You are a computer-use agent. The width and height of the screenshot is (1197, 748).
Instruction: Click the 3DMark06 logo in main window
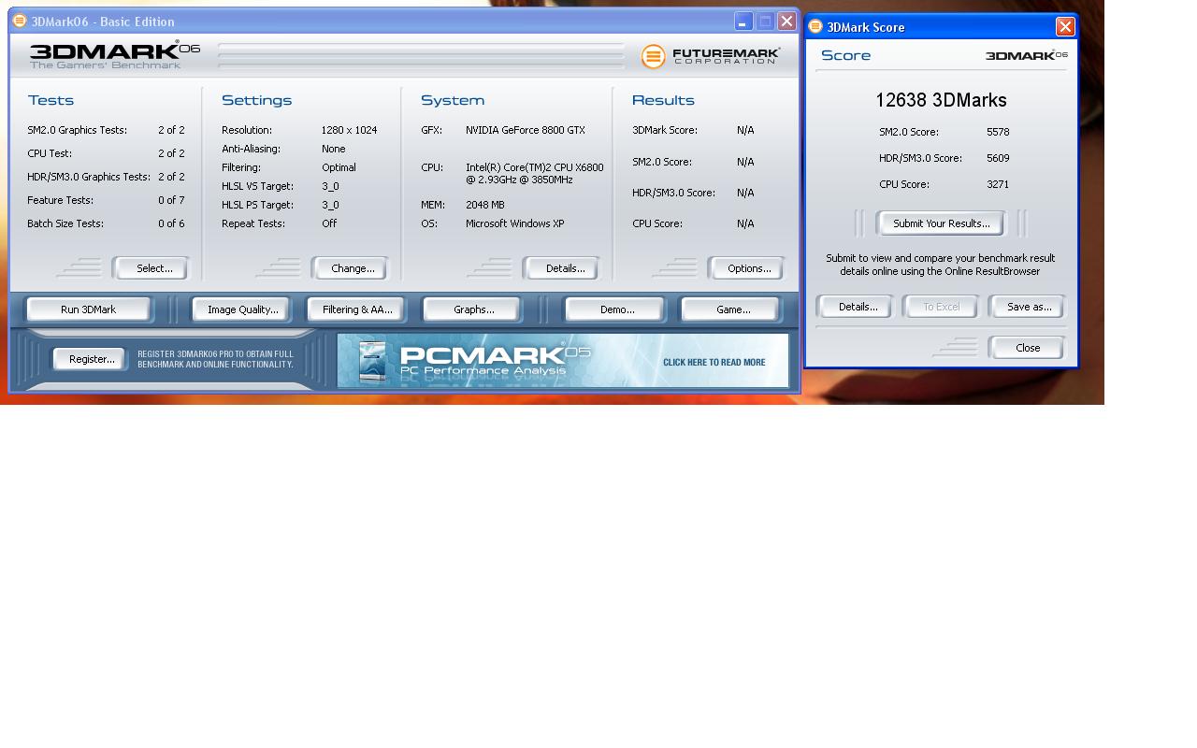(114, 55)
